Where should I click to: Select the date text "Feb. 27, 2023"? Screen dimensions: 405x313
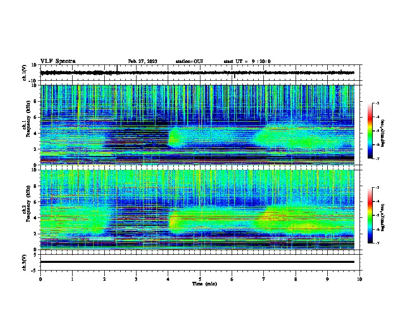143,61
